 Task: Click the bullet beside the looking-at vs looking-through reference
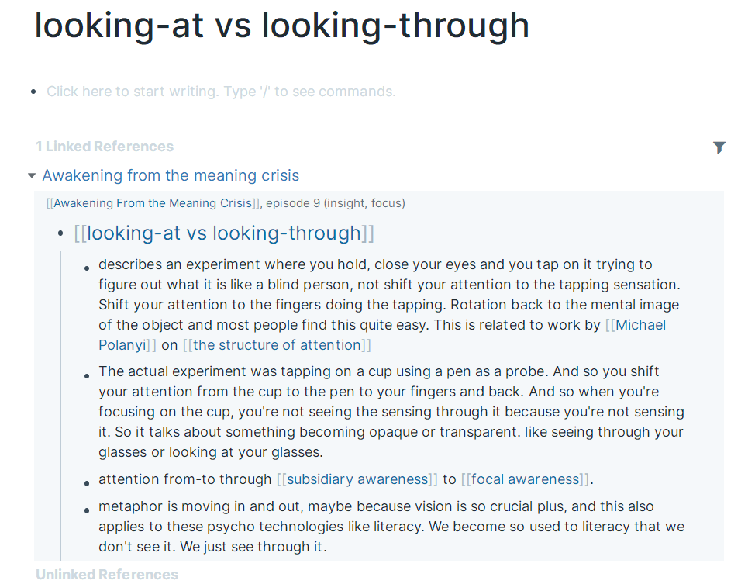coord(61,234)
